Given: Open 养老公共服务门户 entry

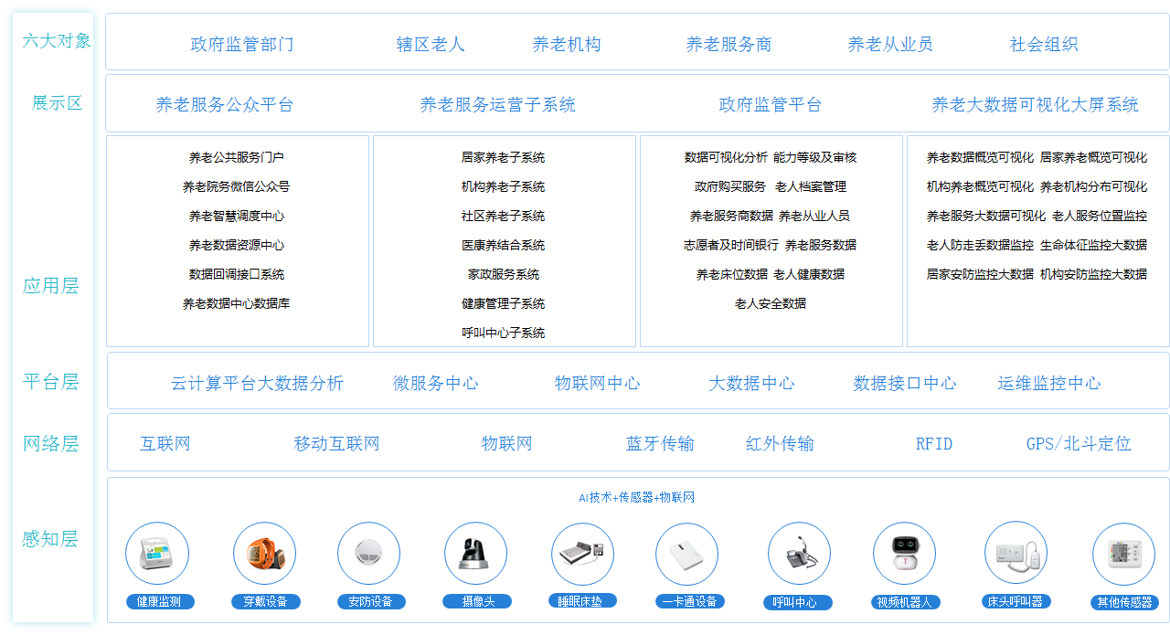Looking at the screenshot, I should click(236, 157).
